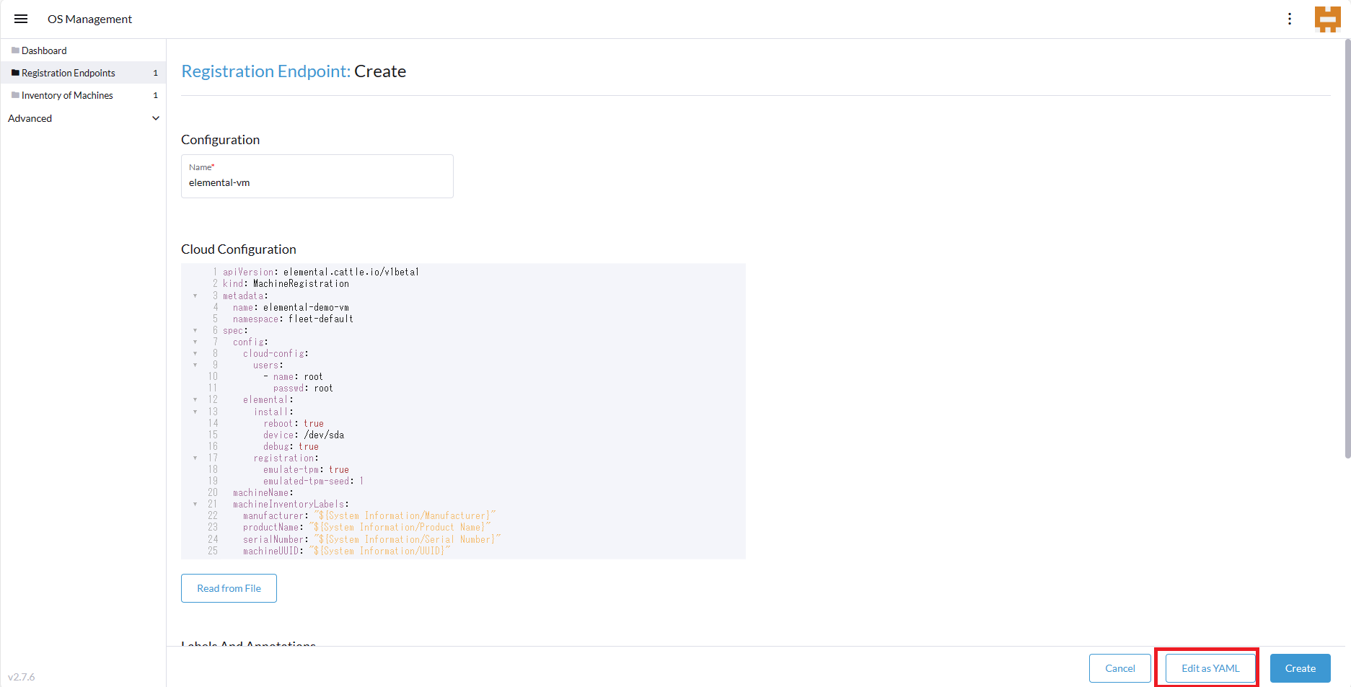Select Registration Endpoints in the sidebar
1351x687 pixels.
point(83,73)
